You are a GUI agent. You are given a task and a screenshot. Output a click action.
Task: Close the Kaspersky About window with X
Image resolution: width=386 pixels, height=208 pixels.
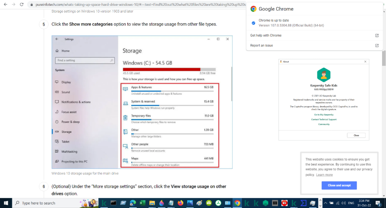point(365,62)
